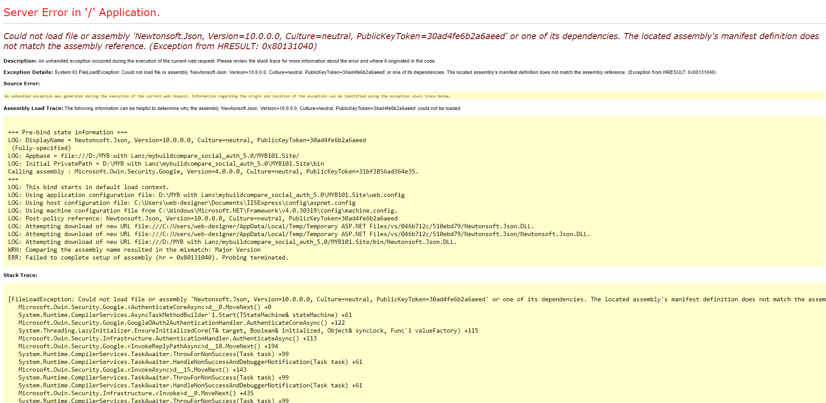The height and width of the screenshot is (403, 826).
Task: Click the 'Source Error:' label
Action: pos(22,83)
